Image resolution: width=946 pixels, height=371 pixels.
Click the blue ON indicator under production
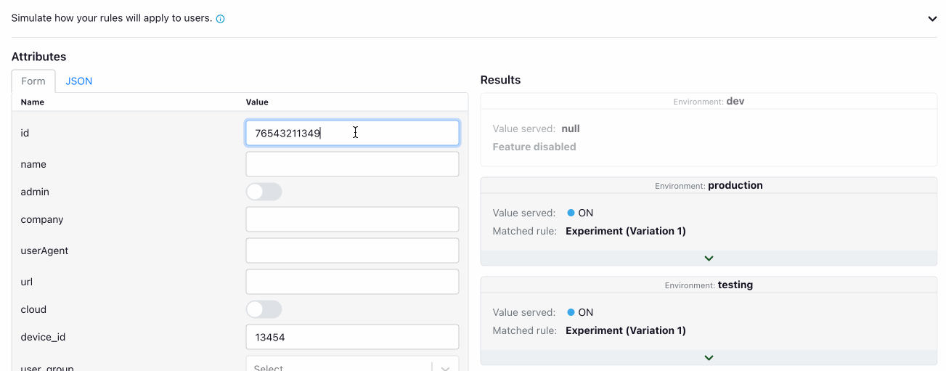tap(571, 213)
